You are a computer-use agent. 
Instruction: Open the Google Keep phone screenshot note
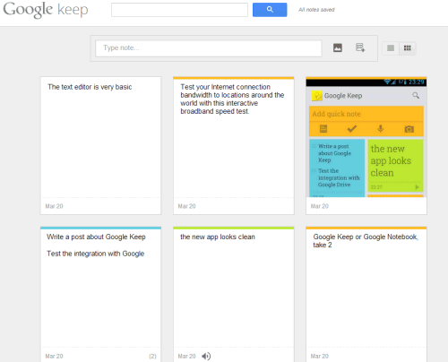[x=366, y=145]
